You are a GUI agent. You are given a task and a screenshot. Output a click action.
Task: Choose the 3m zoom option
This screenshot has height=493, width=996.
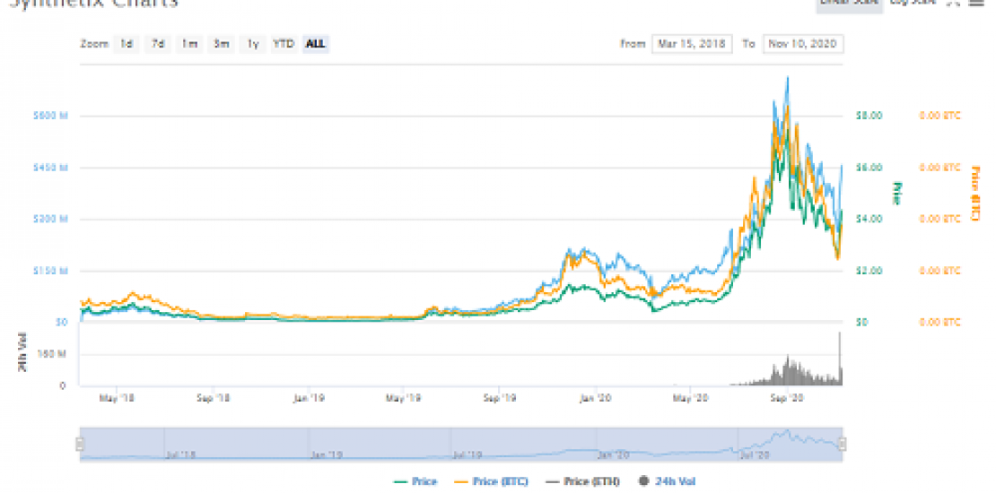pyautogui.click(x=220, y=44)
